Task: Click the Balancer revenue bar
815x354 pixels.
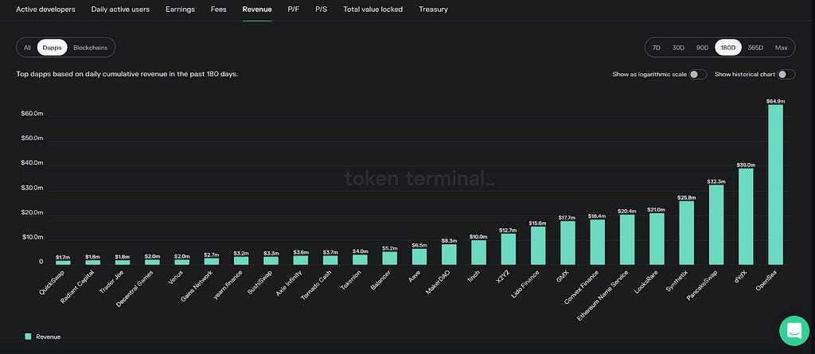Action: pyautogui.click(x=390, y=258)
